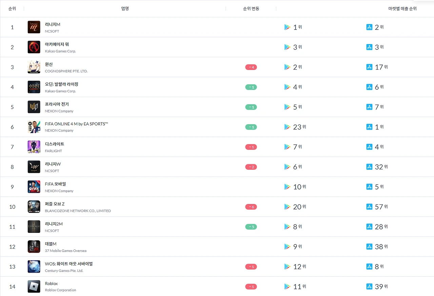Click the Google Play icon beside 원신
The image size is (434, 296).
click(288, 67)
